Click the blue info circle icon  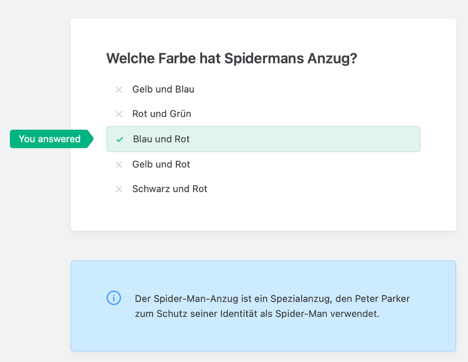click(x=114, y=298)
